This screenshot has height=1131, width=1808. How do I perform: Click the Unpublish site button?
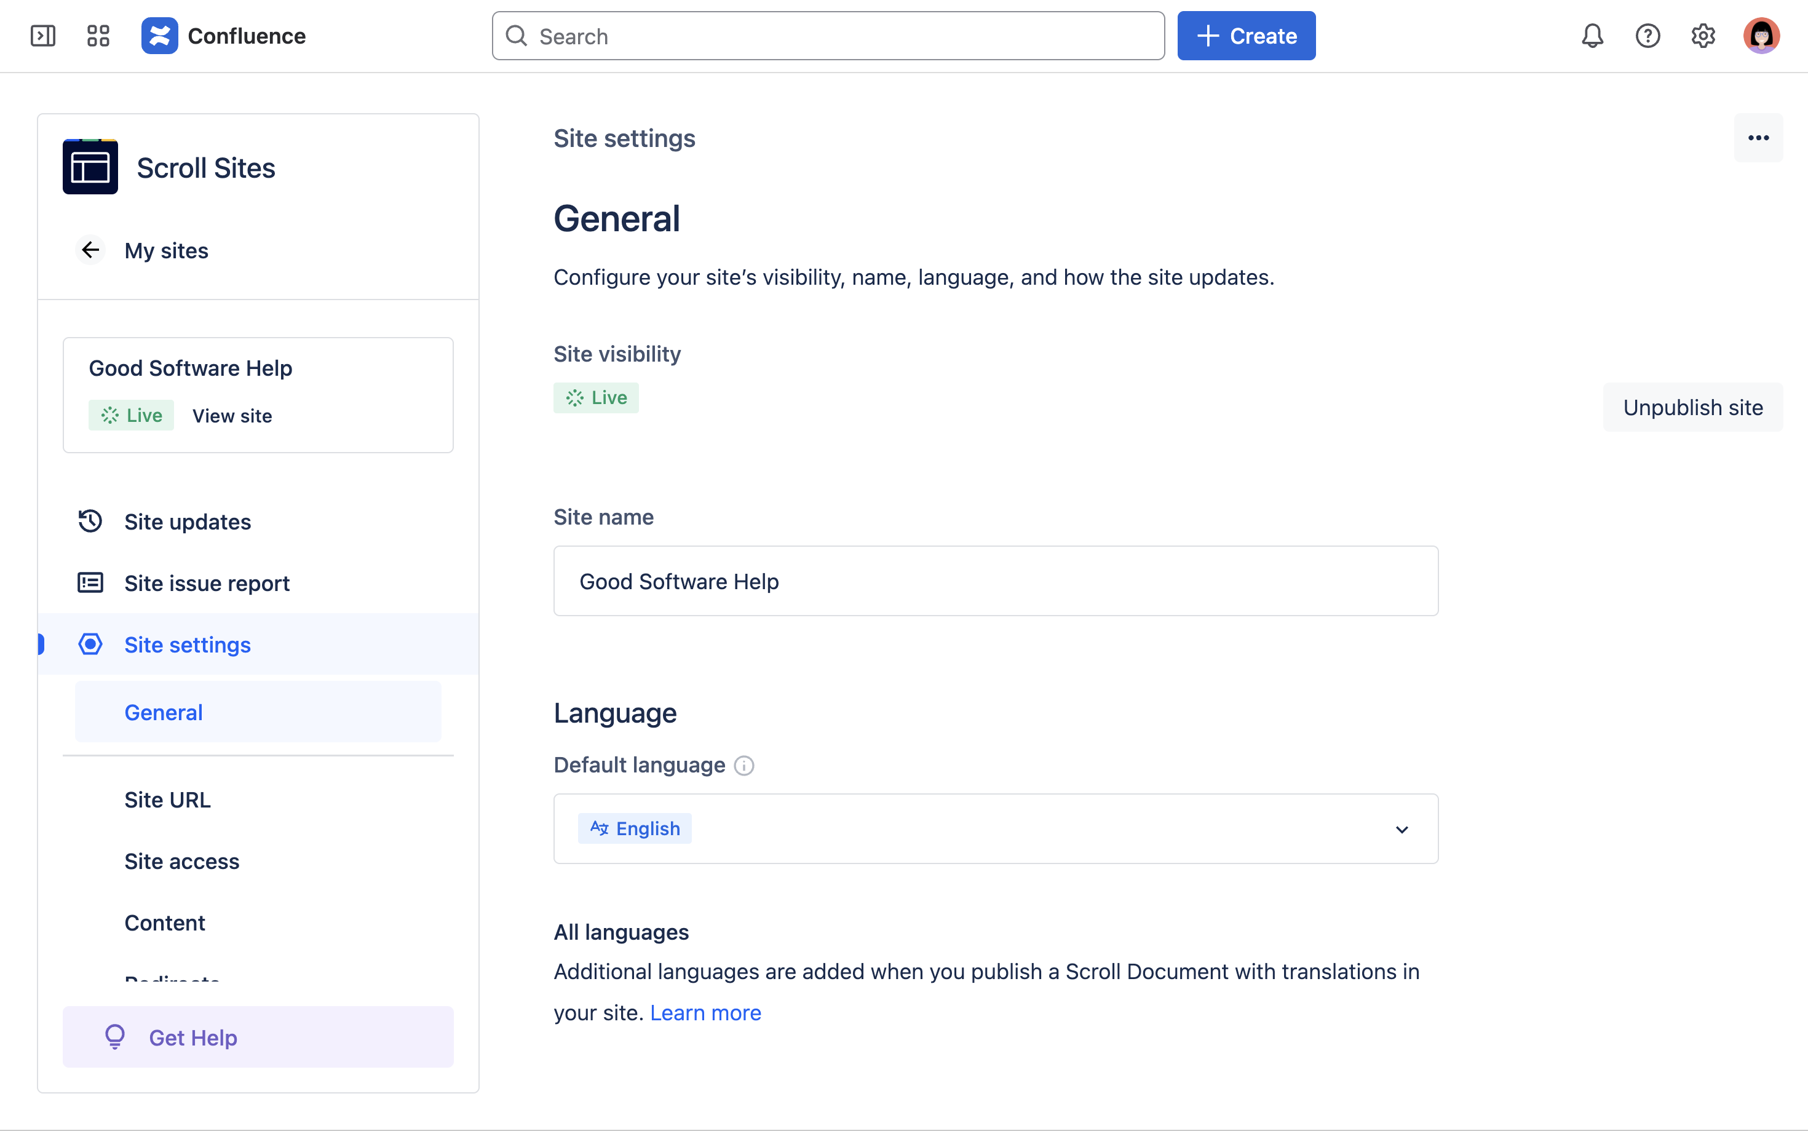[1692, 408]
